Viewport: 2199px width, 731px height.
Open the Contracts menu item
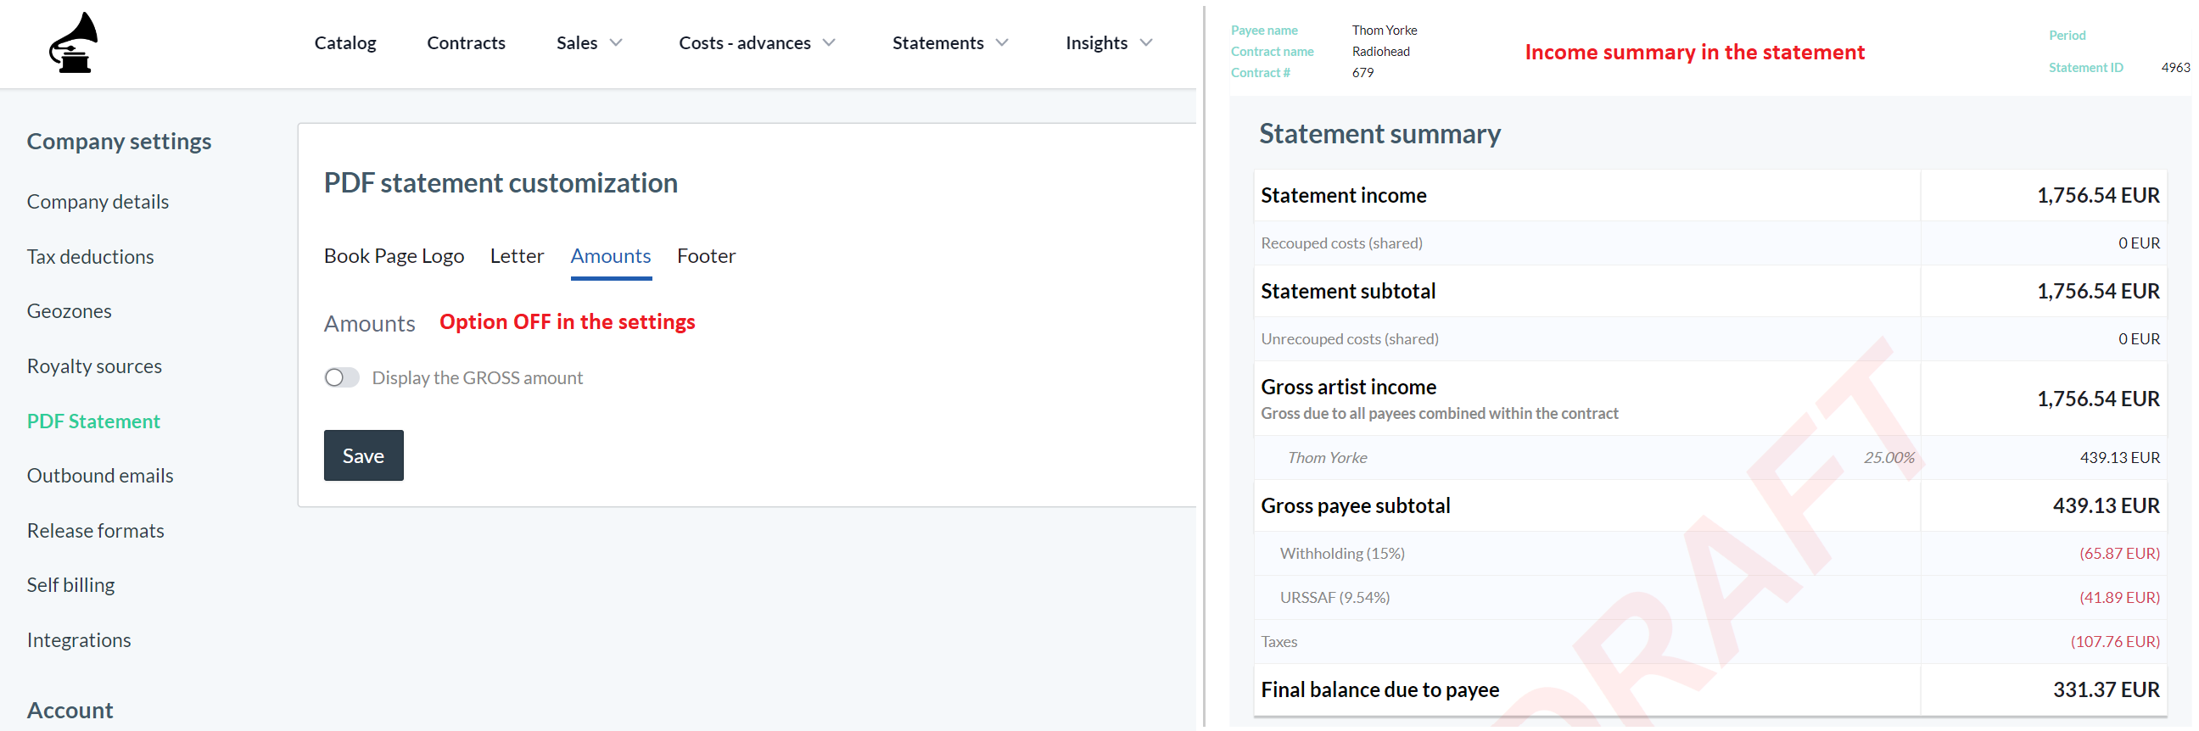click(x=466, y=42)
